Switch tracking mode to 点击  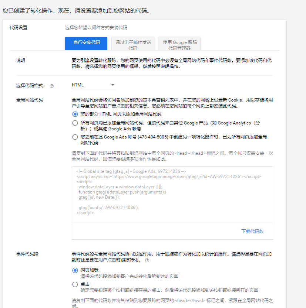pos(75,284)
